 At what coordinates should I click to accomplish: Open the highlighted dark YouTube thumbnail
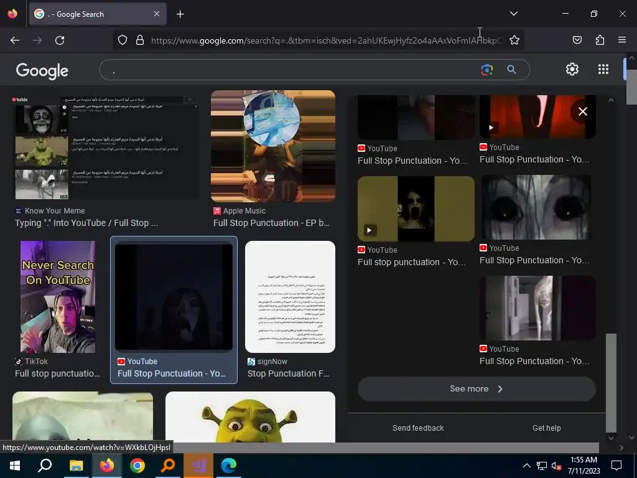pyautogui.click(x=174, y=297)
